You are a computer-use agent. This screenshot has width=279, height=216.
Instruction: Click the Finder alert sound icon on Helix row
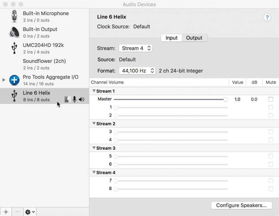coord(68,99)
